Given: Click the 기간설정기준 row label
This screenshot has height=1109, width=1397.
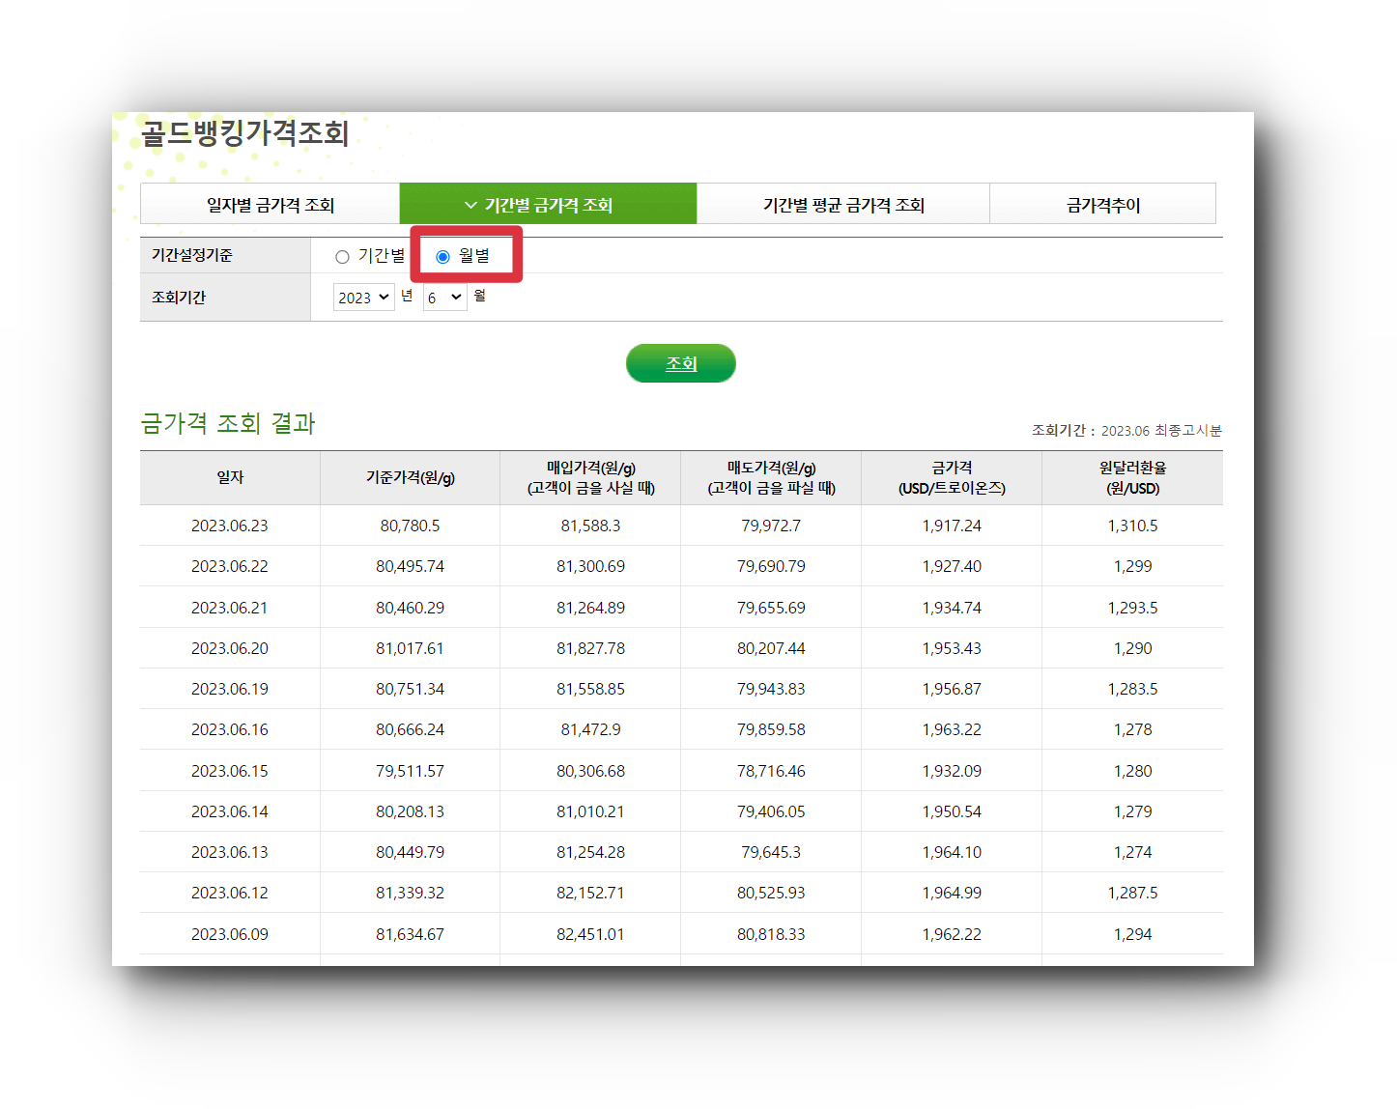Looking at the screenshot, I should click(x=192, y=255).
